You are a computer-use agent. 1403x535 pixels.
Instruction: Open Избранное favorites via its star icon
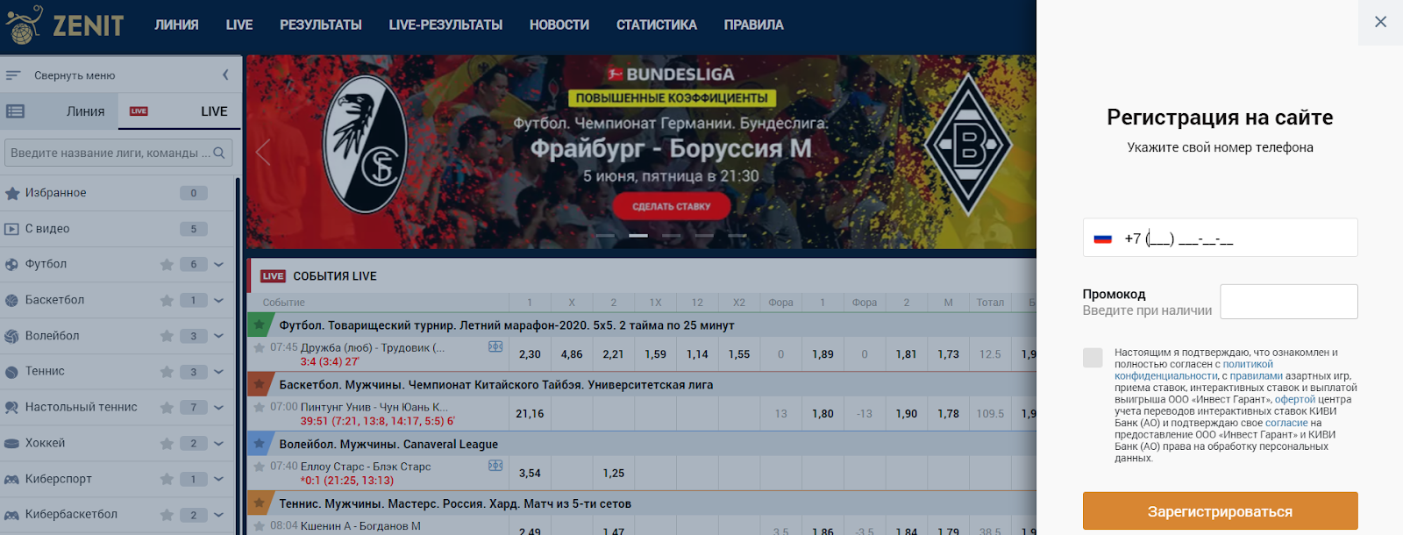pos(12,193)
